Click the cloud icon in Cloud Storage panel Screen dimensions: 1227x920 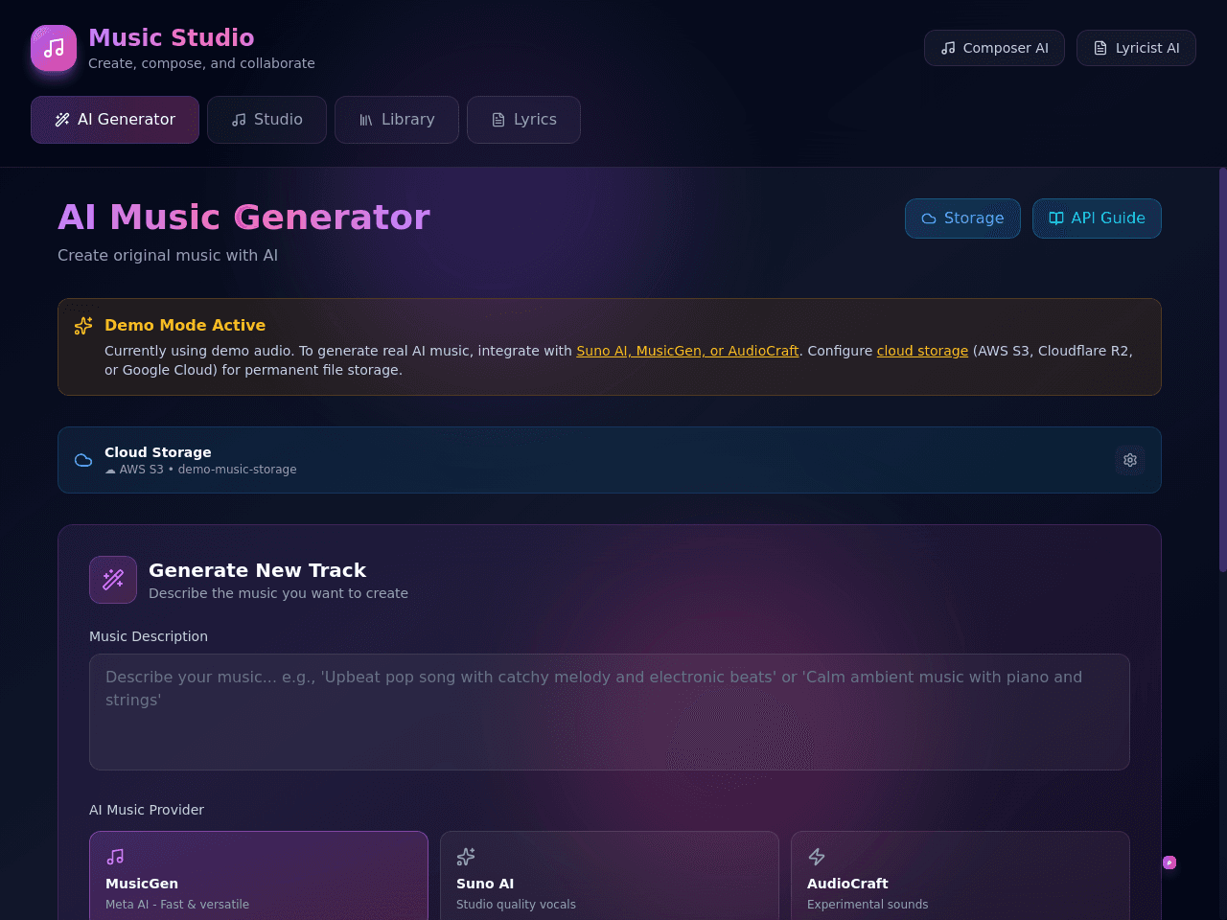coord(83,460)
